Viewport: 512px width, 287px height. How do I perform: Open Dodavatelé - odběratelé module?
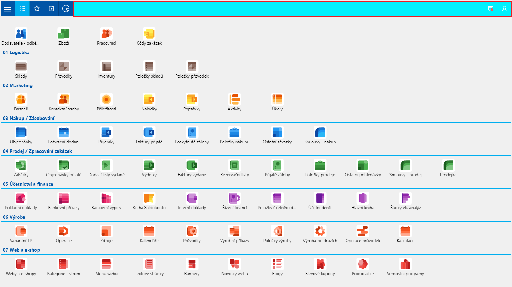pos(21,34)
